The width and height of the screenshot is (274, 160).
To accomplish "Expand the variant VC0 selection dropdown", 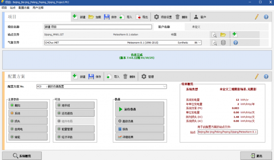I will (164, 87).
